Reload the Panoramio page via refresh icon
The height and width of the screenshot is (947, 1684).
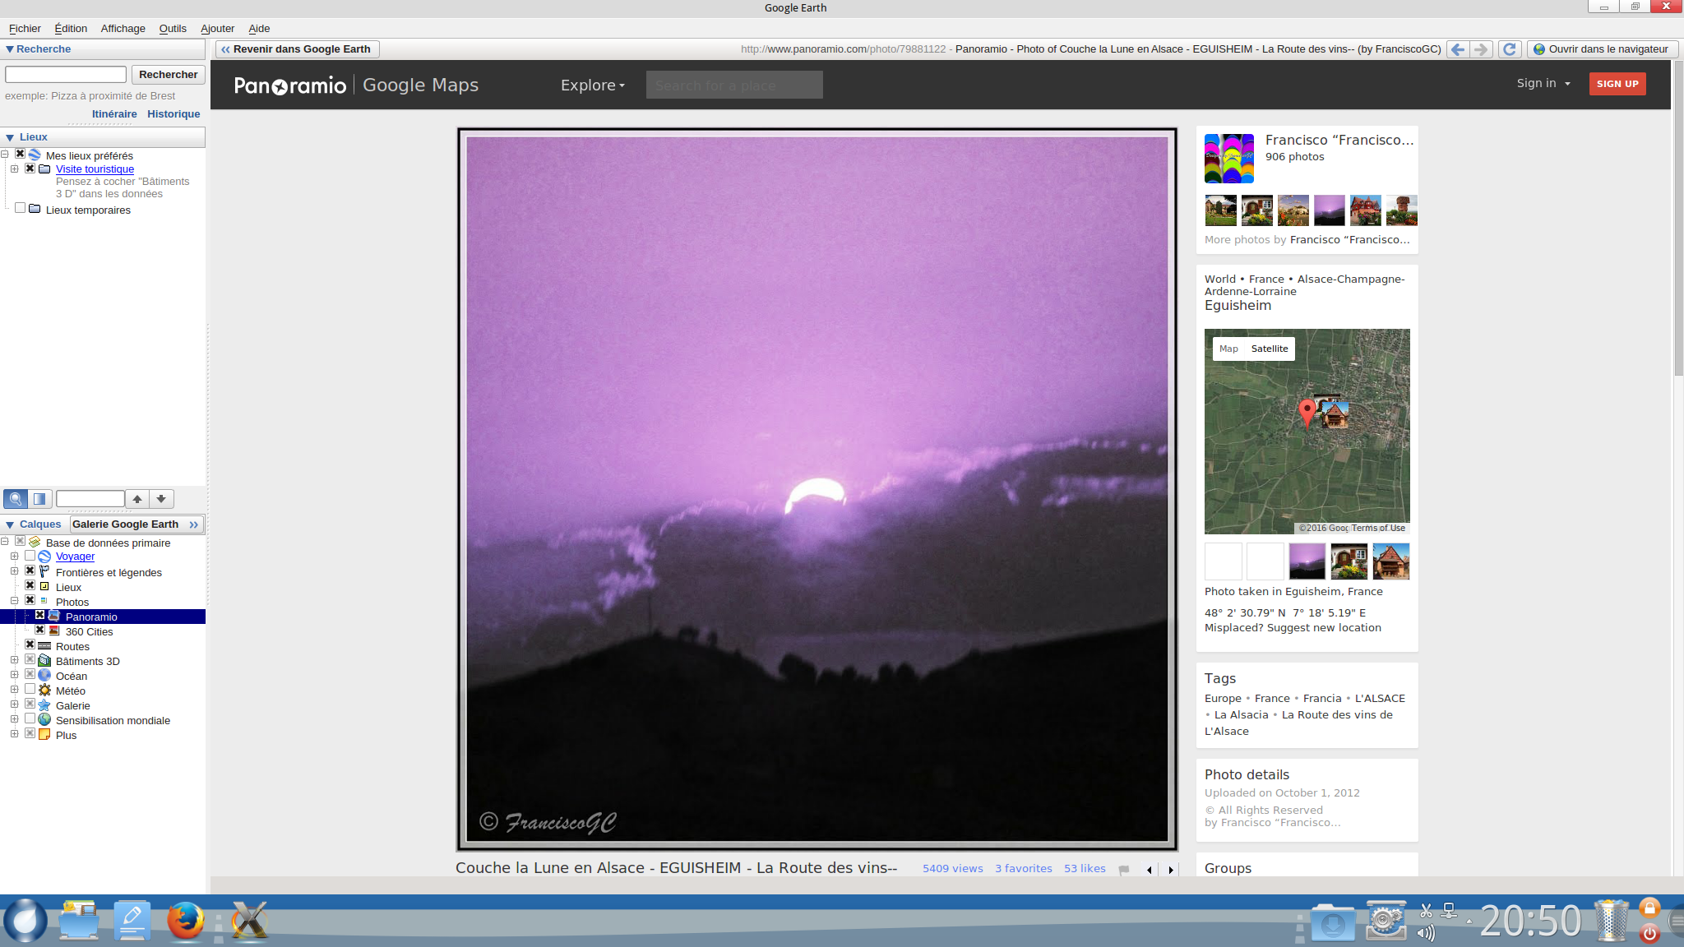click(x=1509, y=49)
